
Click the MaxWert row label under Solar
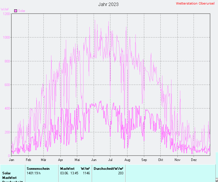point(9,178)
